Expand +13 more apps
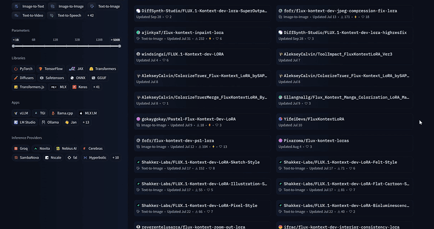Image resolution: width=434 pixels, height=229 pixels. pos(86,122)
